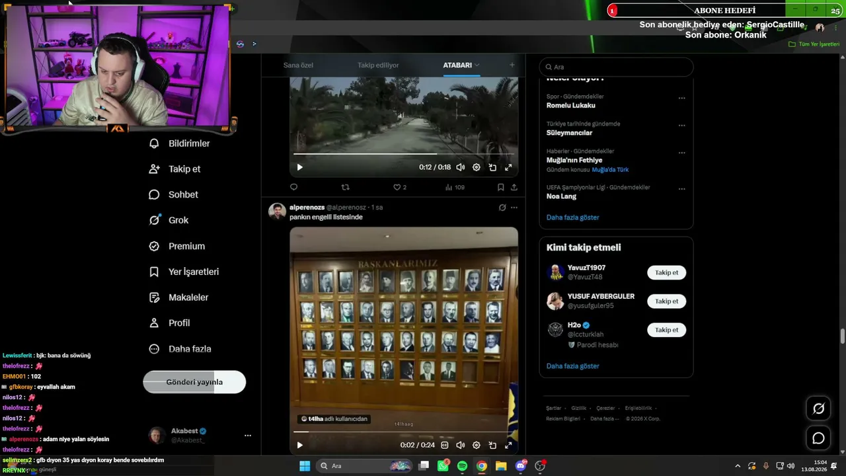Open options for Romelu Lukaku trend

(681, 99)
